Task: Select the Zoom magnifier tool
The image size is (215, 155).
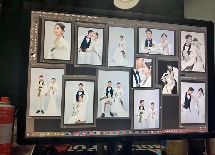Action: [31, 50]
